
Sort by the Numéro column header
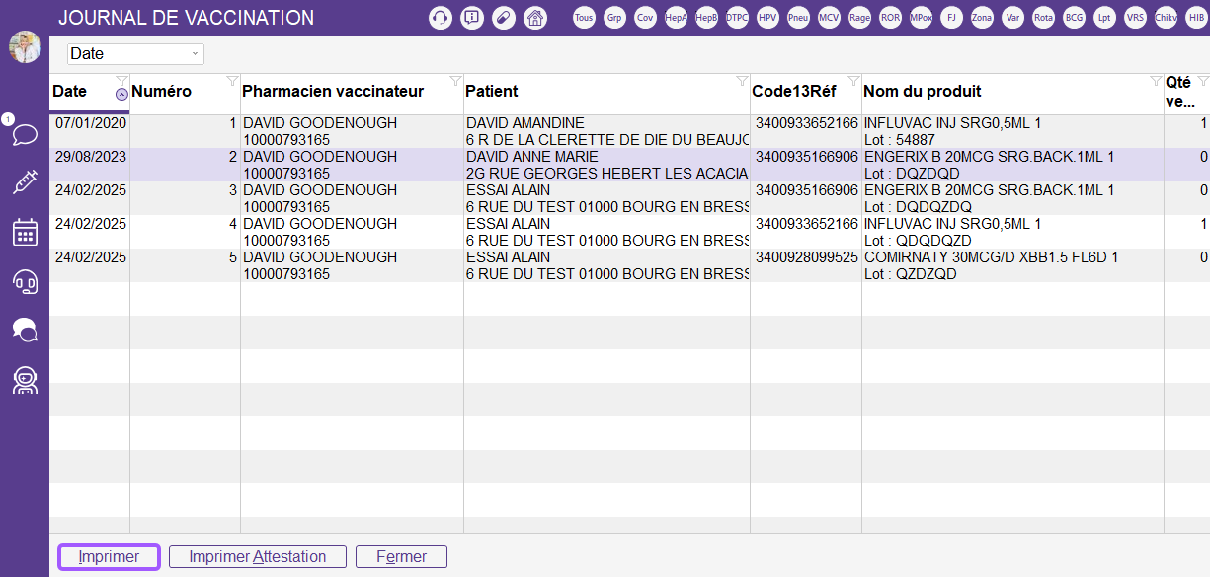pyautogui.click(x=162, y=92)
